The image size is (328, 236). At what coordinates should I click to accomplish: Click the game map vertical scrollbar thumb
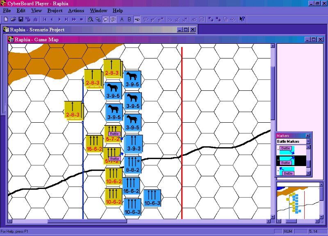(x=273, y=93)
